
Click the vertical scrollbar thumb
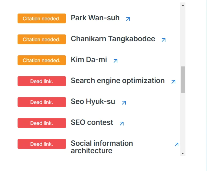[183, 80]
